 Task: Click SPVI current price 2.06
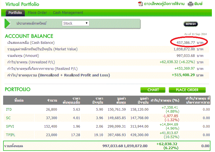tap(99, 127)
